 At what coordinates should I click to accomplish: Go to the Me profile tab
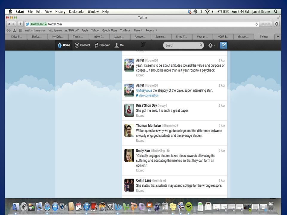point(119,45)
